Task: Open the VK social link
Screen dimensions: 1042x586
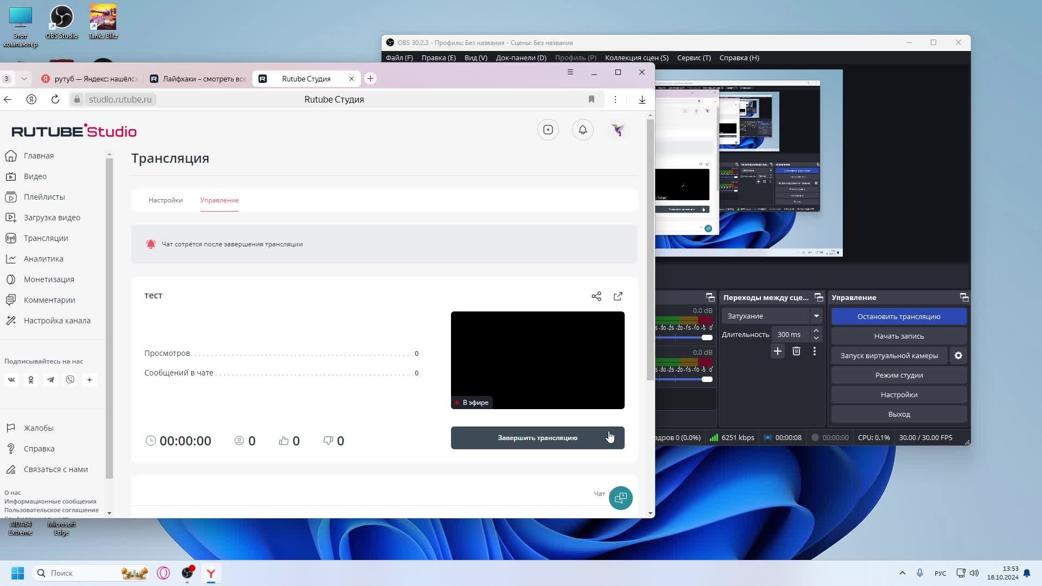Action: click(x=11, y=380)
